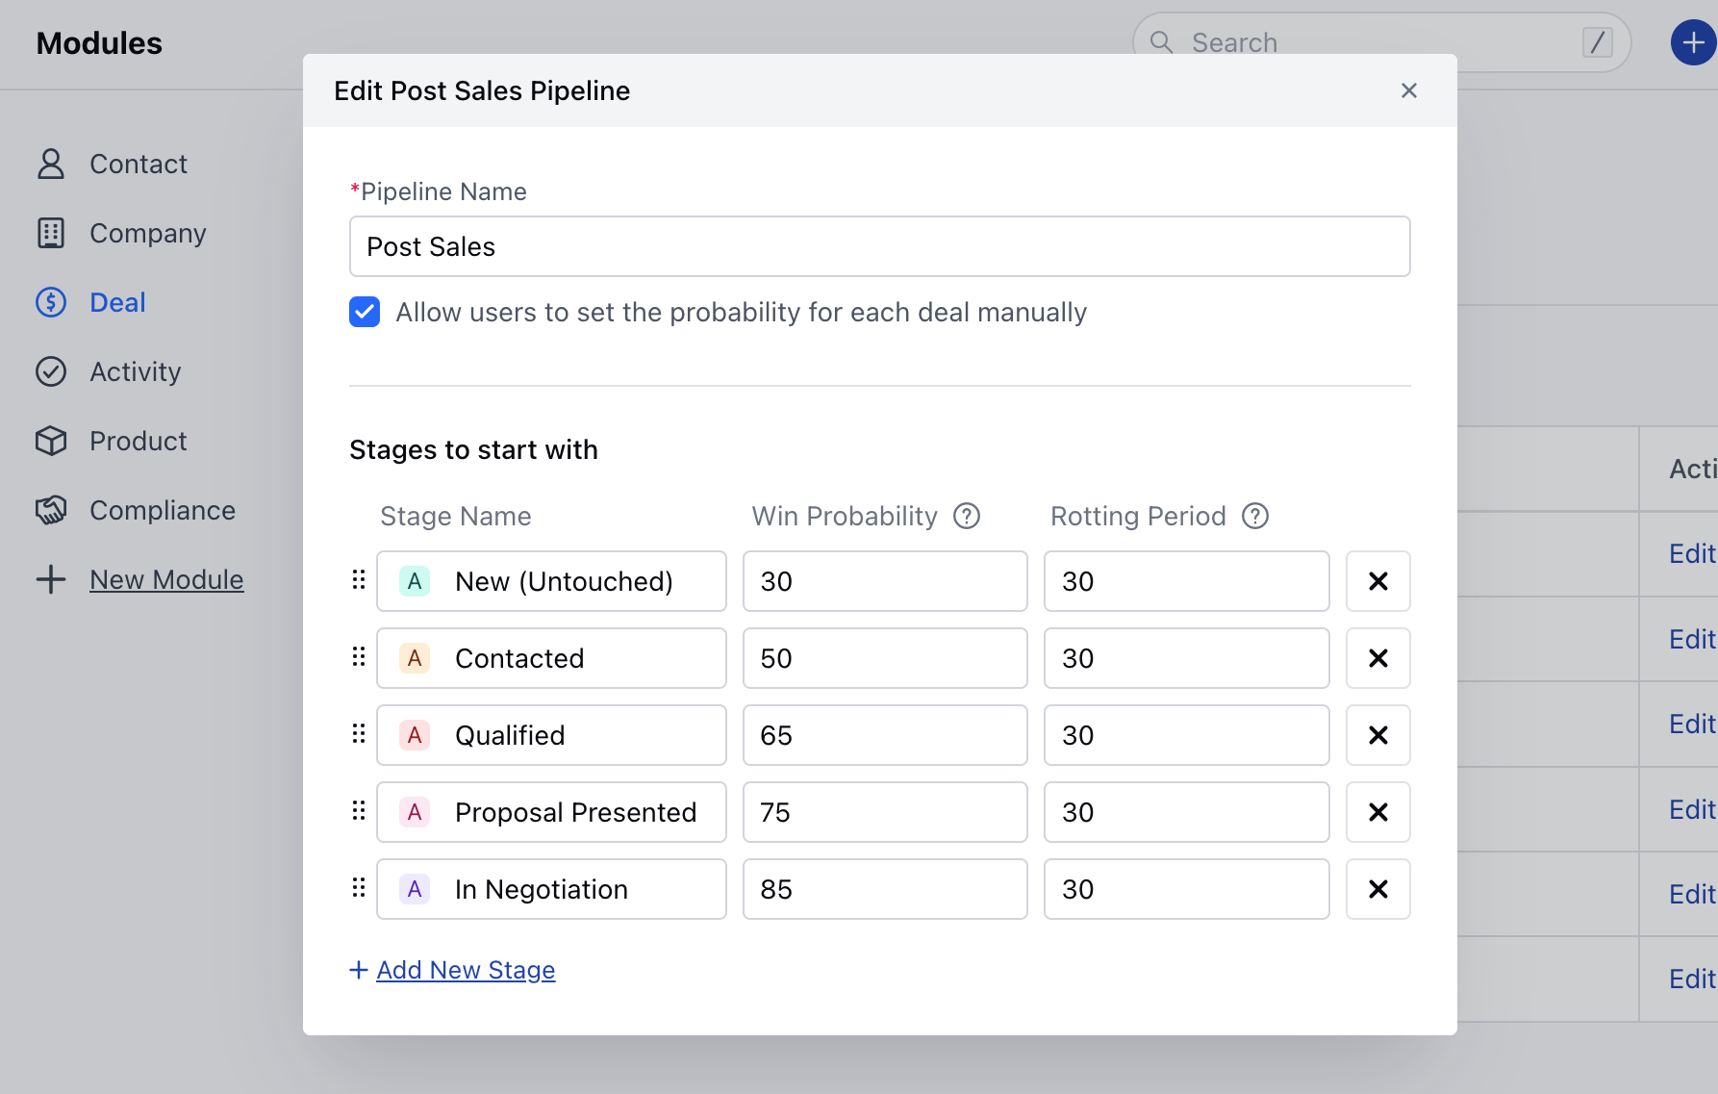Select the Compliance module
This screenshot has width=1718, height=1094.
click(x=162, y=511)
